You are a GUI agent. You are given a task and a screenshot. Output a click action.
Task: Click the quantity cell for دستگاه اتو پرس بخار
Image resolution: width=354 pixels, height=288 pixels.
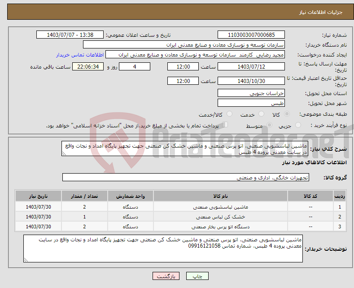tap(84, 227)
